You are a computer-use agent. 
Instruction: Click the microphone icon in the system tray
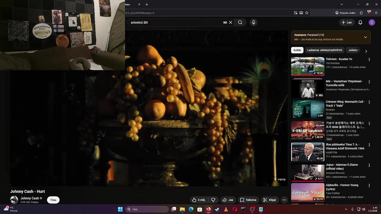coord(352,209)
